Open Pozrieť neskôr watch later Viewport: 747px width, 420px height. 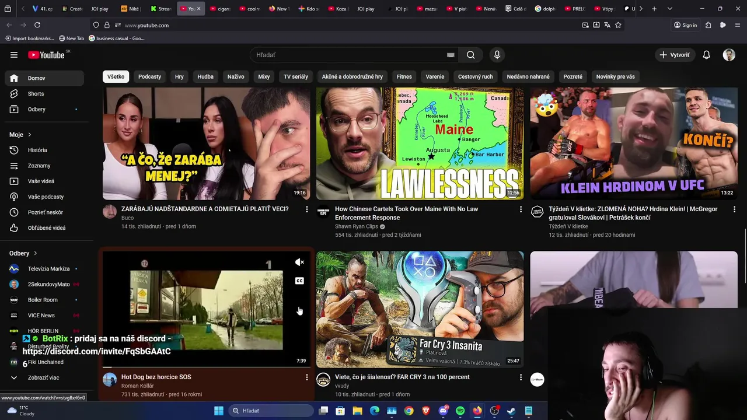(x=44, y=212)
